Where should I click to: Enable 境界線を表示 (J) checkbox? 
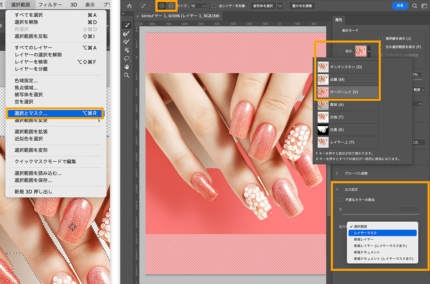click(x=381, y=38)
